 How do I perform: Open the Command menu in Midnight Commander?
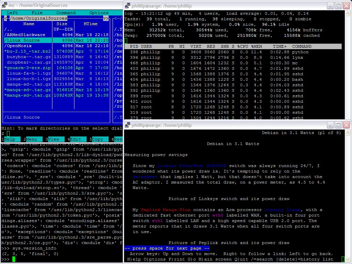(x=66, y=13)
